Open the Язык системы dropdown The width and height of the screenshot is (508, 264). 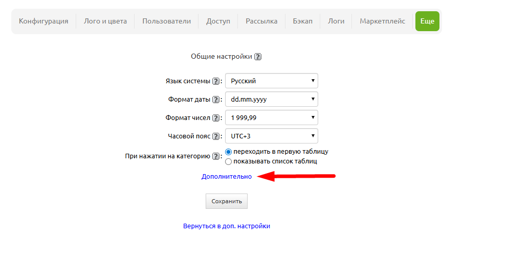pyautogui.click(x=271, y=81)
